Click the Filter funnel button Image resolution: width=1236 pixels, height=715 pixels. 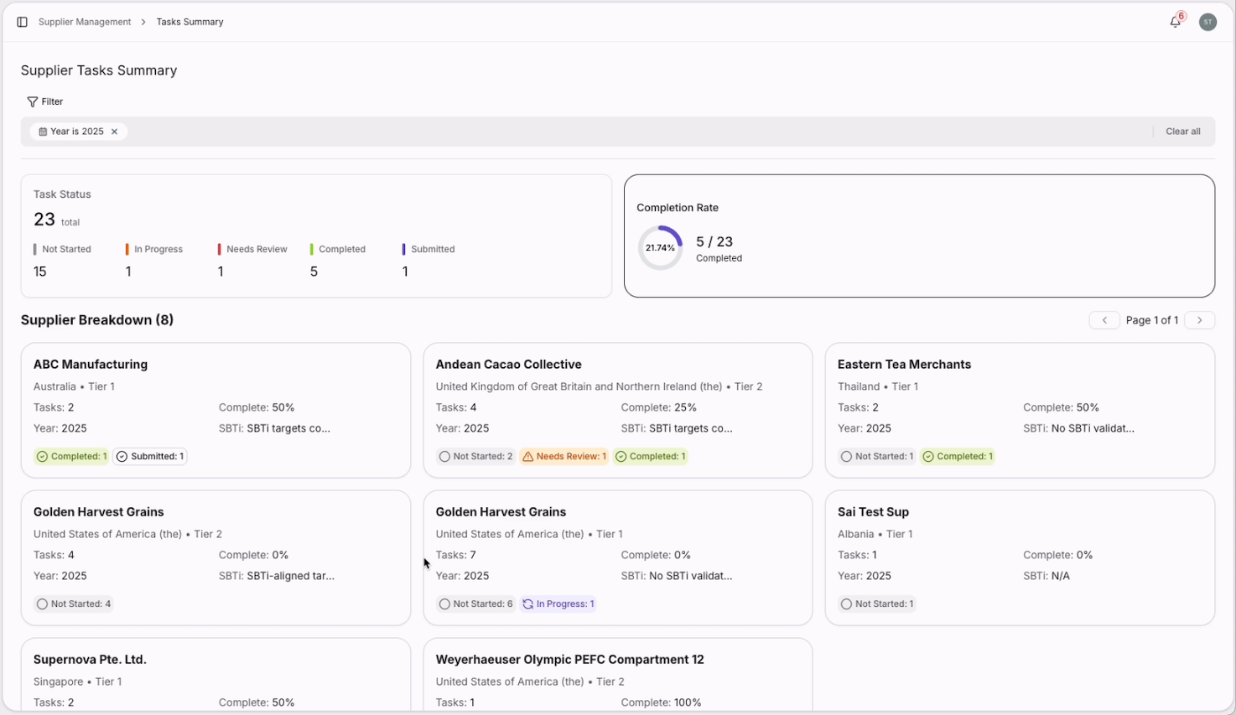click(x=45, y=101)
